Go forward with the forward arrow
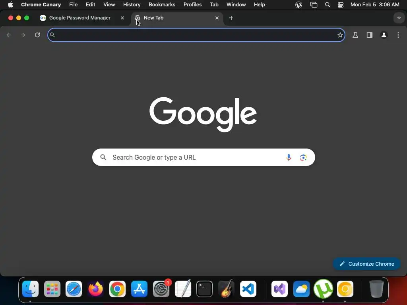This screenshot has width=407, height=305. tap(23, 35)
